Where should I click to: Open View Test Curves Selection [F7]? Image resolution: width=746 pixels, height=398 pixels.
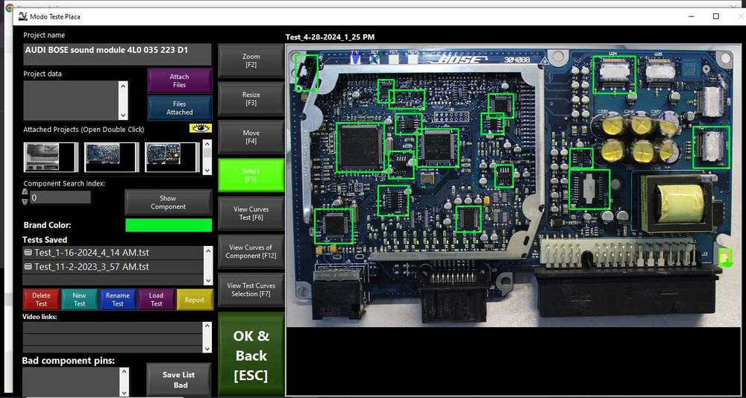251,290
